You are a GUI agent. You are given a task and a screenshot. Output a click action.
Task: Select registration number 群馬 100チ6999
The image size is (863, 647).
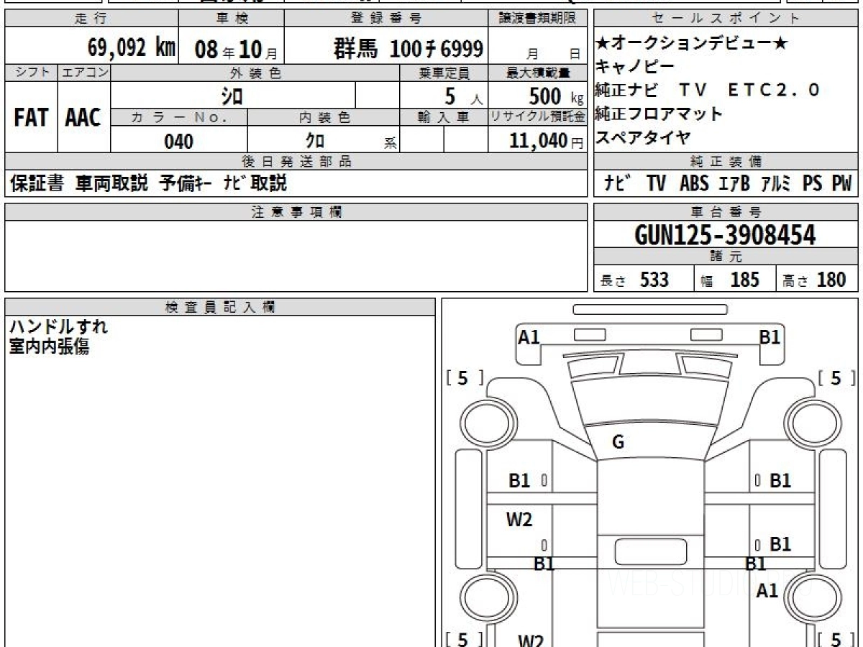coord(408,50)
